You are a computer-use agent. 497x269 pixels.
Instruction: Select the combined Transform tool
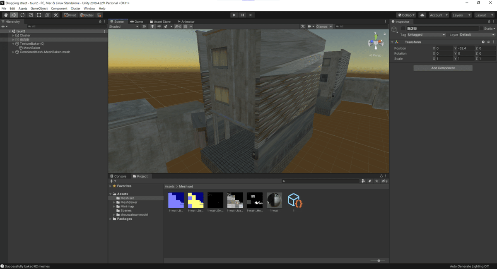[x=47, y=15]
